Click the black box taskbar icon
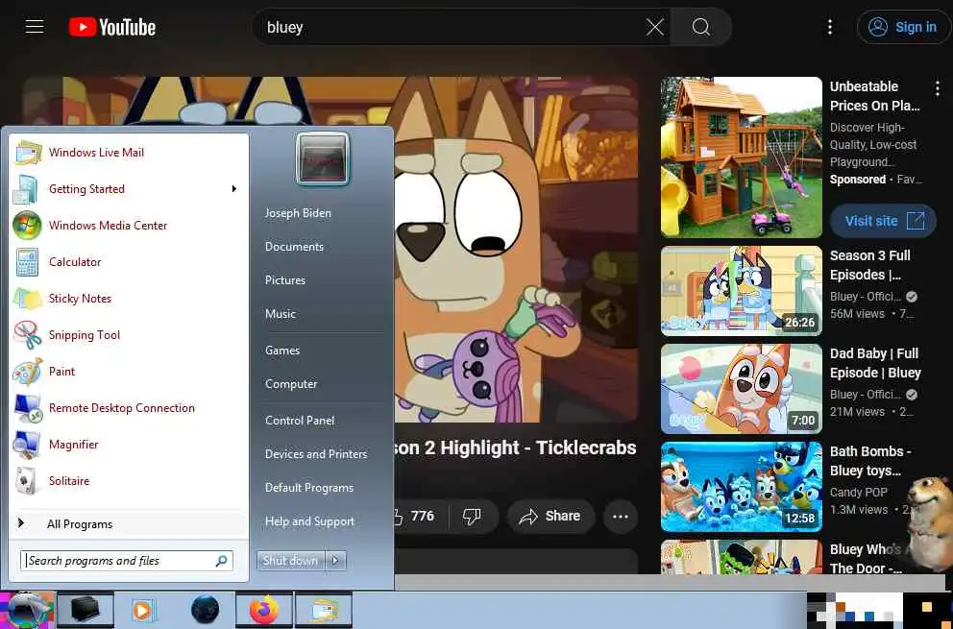Screen dimensions: 953x629 [86, 610]
